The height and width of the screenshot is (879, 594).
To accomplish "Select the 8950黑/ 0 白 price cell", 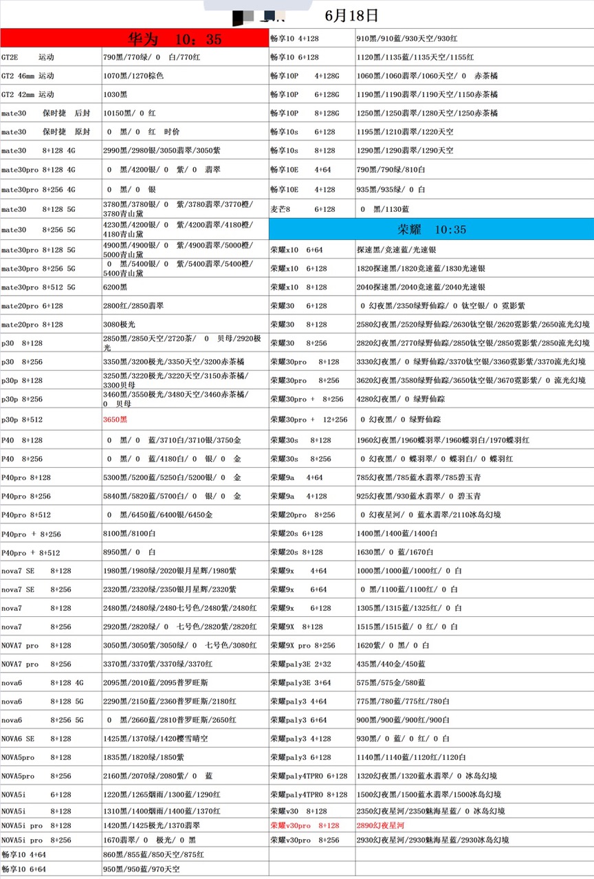I will pyautogui.click(x=185, y=552).
